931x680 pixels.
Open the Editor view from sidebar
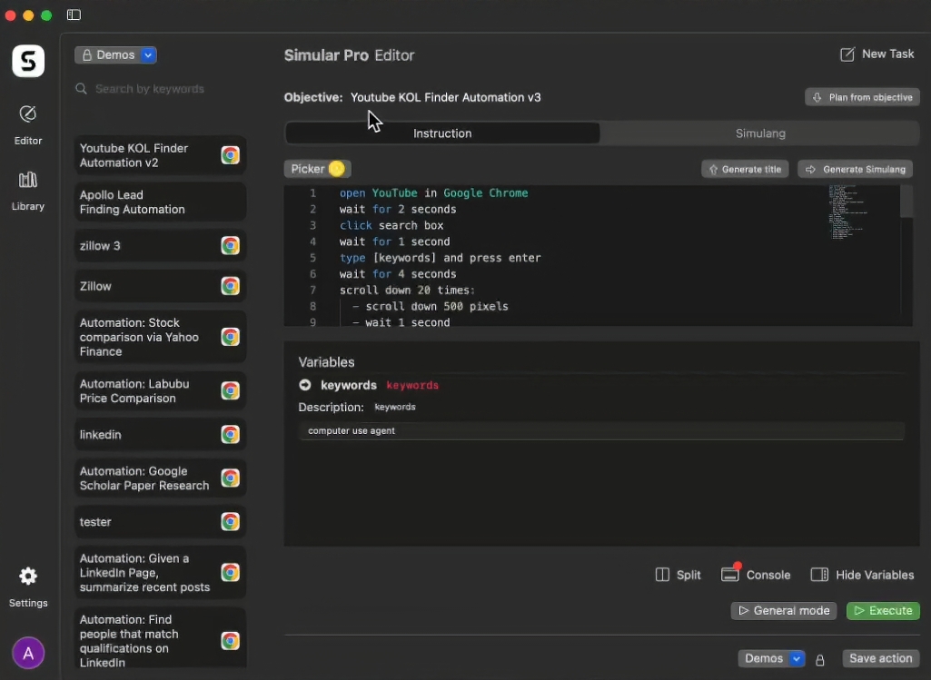click(x=28, y=124)
